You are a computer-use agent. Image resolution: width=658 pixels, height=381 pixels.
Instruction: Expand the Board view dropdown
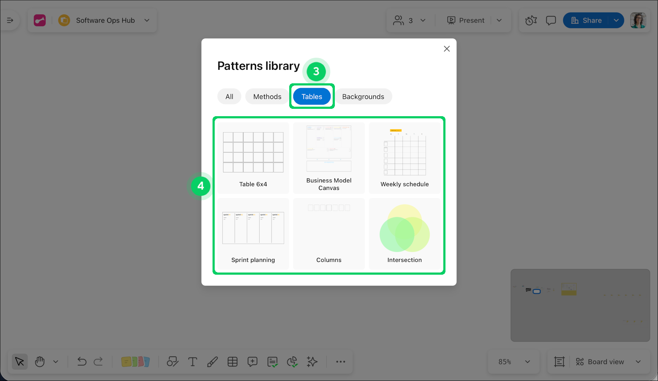pos(638,362)
